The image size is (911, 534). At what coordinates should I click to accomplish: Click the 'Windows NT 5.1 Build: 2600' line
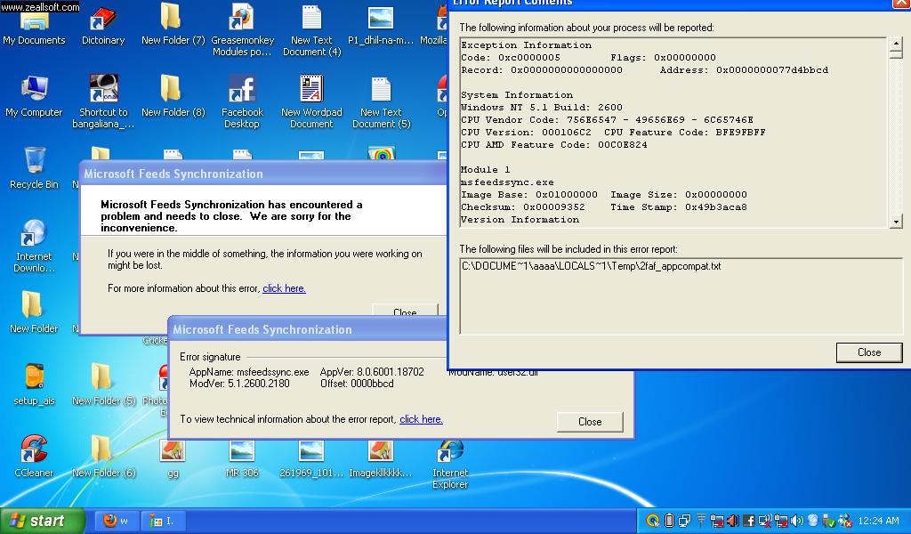(542, 107)
